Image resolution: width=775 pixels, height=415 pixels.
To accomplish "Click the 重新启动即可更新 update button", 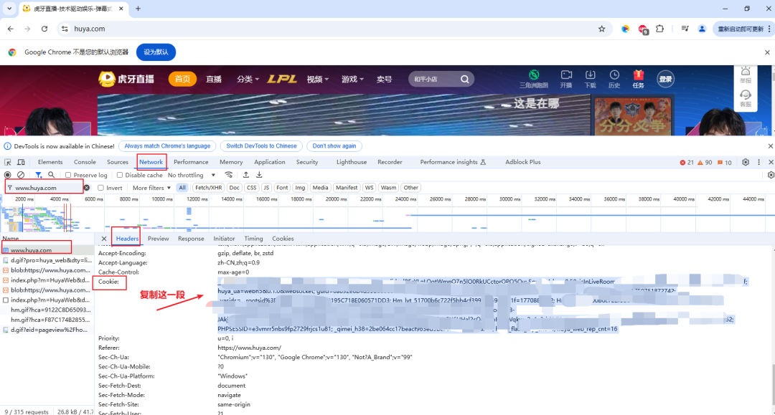I will tap(740, 29).
